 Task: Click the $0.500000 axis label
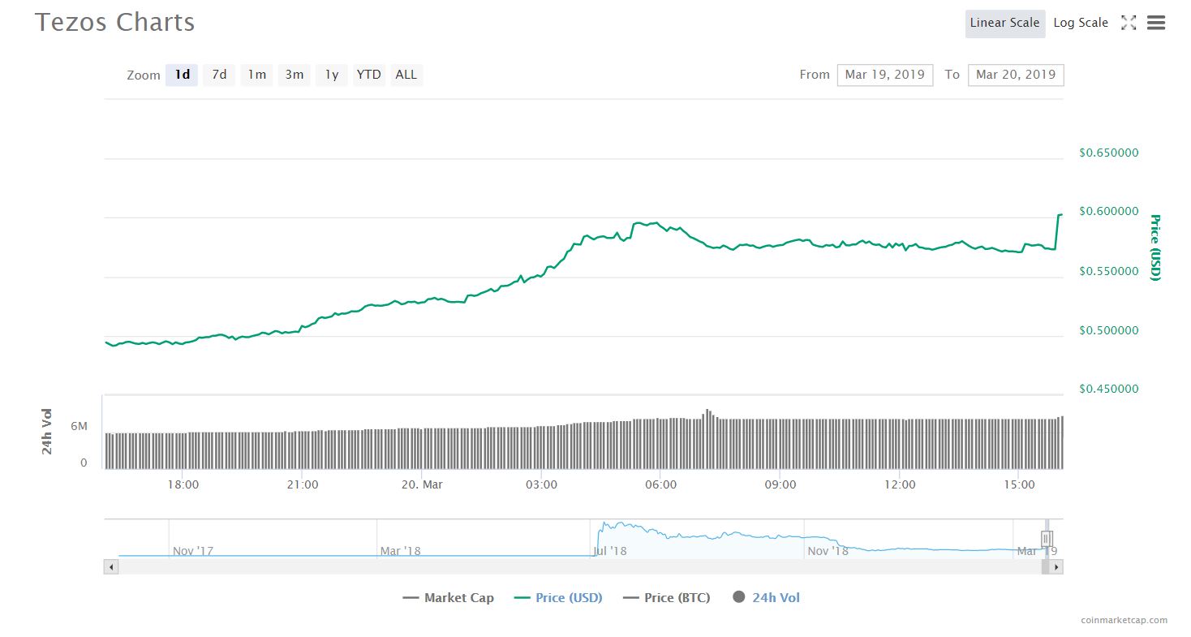point(1107,330)
